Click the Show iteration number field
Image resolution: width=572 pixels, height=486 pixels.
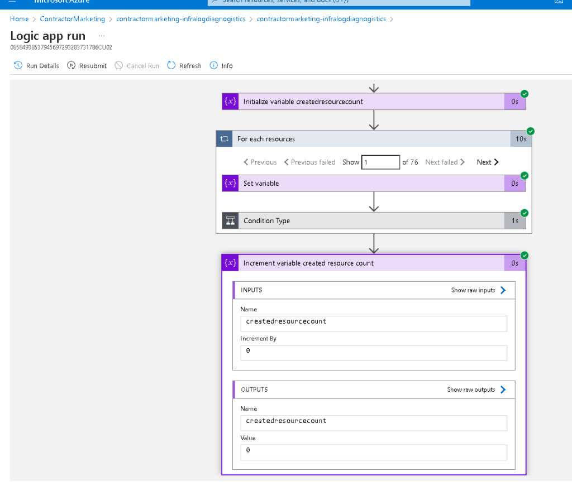pos(380,162)
